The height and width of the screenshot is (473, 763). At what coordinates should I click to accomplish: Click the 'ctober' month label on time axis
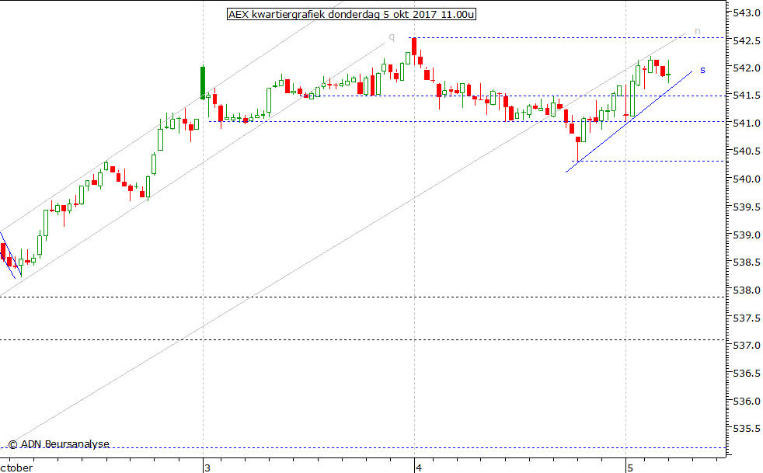16,468
